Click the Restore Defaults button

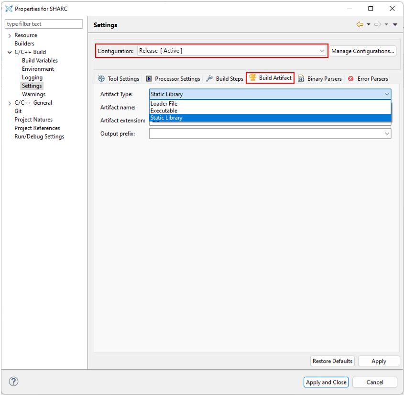pyautogui.click(x=332, y=361)
